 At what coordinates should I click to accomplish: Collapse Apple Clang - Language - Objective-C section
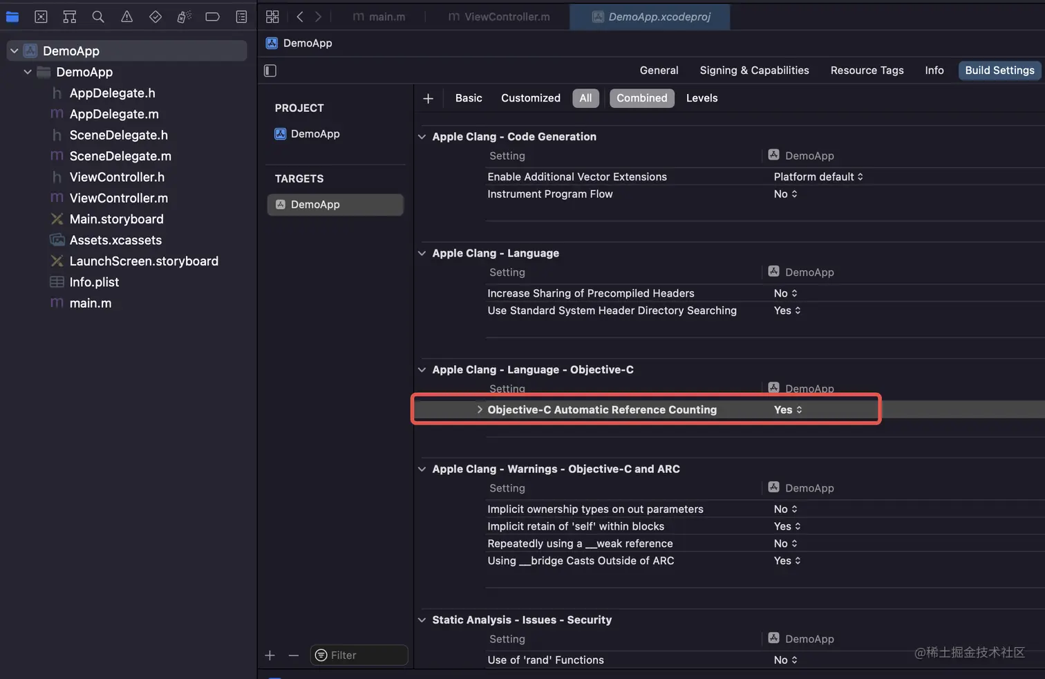coord(422,370)
